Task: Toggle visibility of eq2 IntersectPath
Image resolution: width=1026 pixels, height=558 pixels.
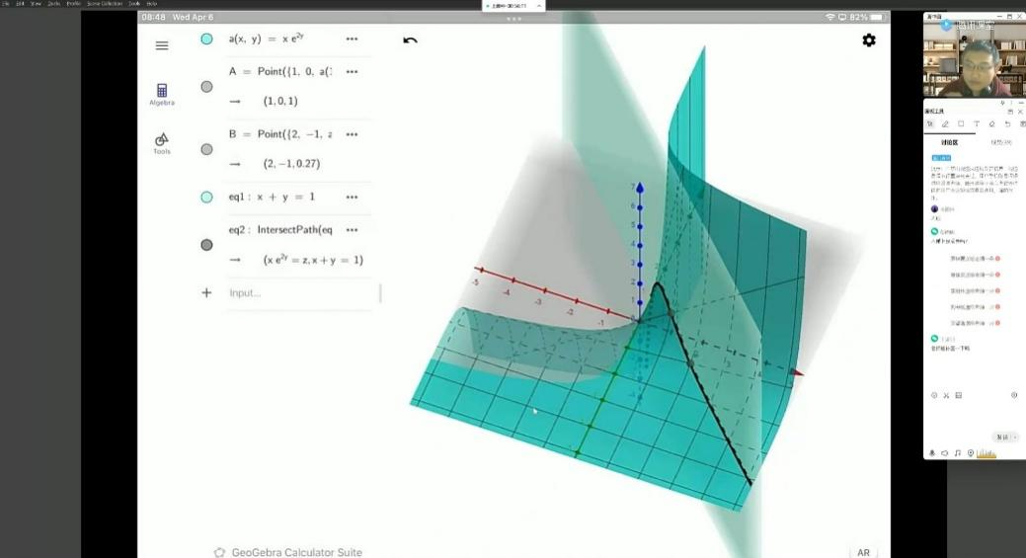Action: point(206,245)
